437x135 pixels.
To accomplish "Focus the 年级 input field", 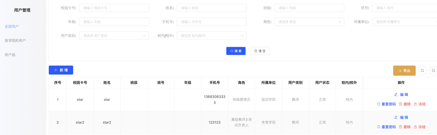I will [114, 22].
